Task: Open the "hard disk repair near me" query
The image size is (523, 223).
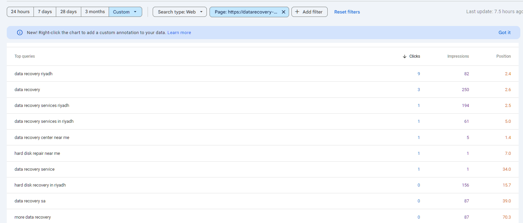Action: pyautogui.click(x=37, y=153)
